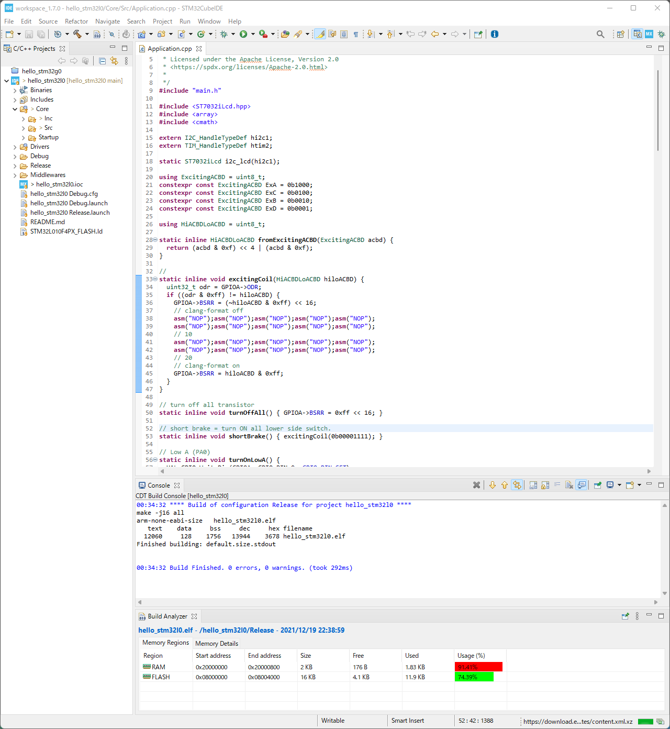The width and height of the screenshot is (670, 729).
Task: Select STM32L010F4PX_FLASH.ld file
Action: pyautogui.click(x=66, y=231)
